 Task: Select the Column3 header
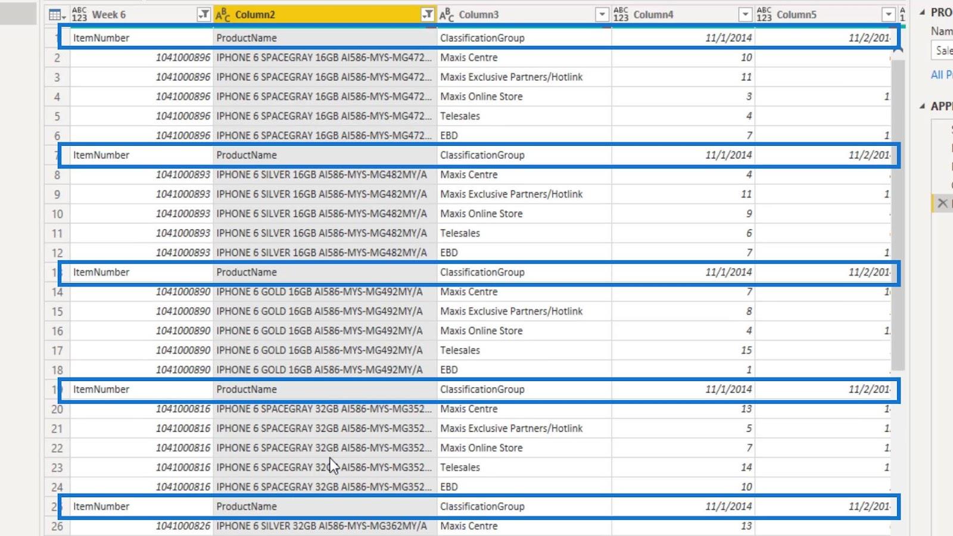pyautogui.click(x=524, y=15)
